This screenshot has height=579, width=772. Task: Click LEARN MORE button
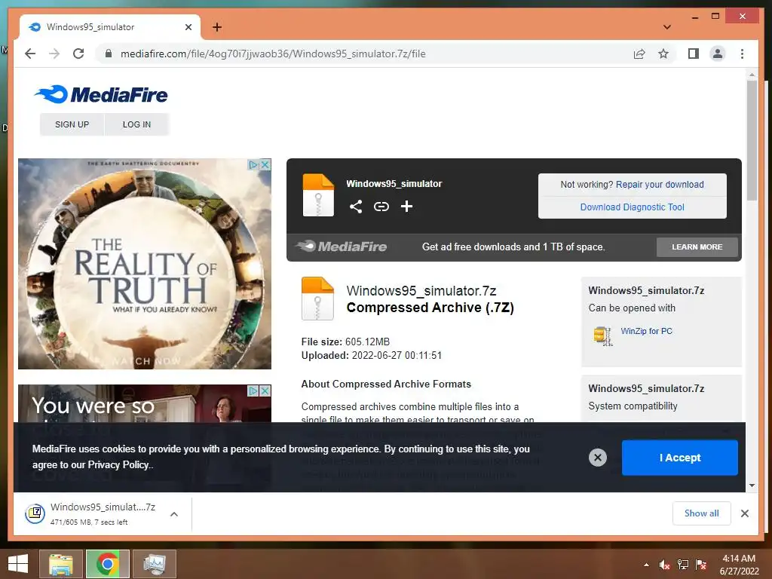click(x=697, y=247)
